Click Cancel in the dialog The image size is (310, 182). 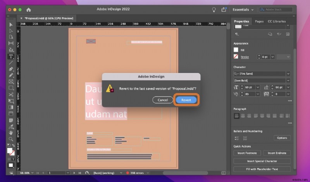(x=163, y=100)
